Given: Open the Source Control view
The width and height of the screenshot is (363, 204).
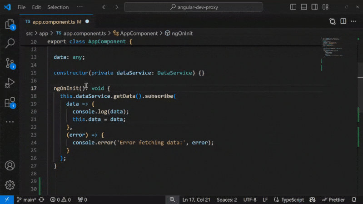Looking at the screenshot, I should click(x=10, y=63).
